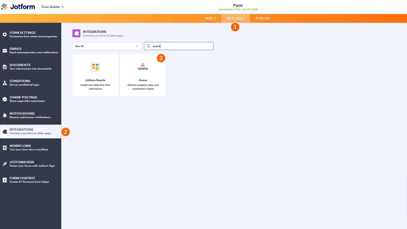Select the Integrations puzzle piece icon
The image size is (407, 229).
tap(5, 131)
